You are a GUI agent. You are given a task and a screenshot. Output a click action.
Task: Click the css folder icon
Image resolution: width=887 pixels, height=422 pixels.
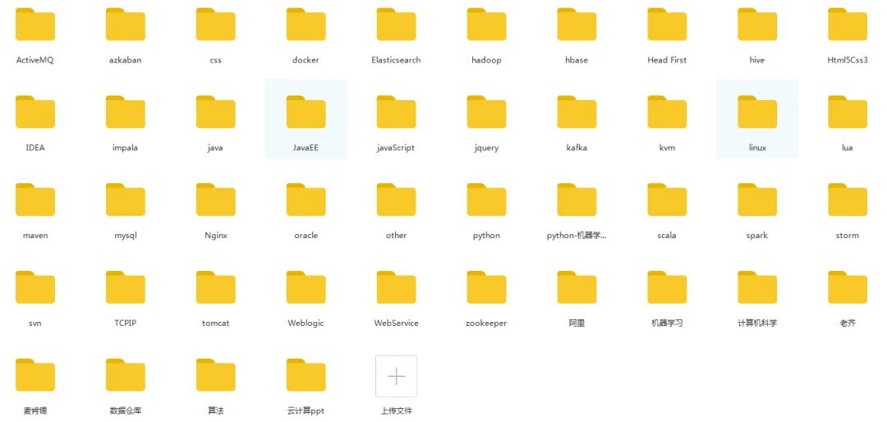(x=215, y=25)
